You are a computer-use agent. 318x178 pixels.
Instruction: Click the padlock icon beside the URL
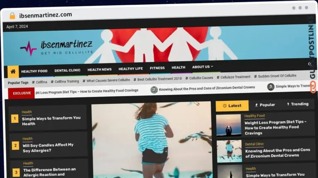pyautogui.click(x=12, y=16)
